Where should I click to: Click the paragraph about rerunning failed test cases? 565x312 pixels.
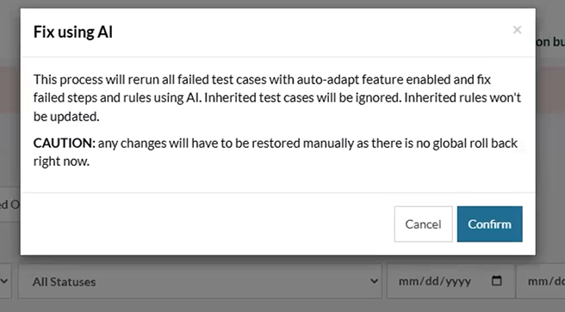[276, 98]
